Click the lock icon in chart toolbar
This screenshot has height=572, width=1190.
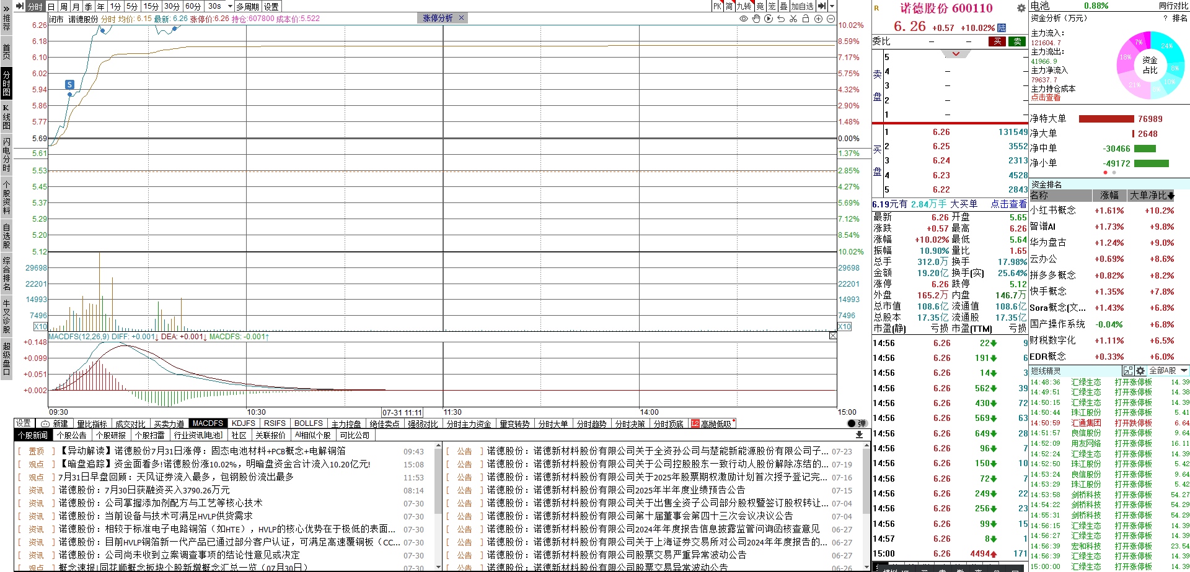click(x=806, y=19)
